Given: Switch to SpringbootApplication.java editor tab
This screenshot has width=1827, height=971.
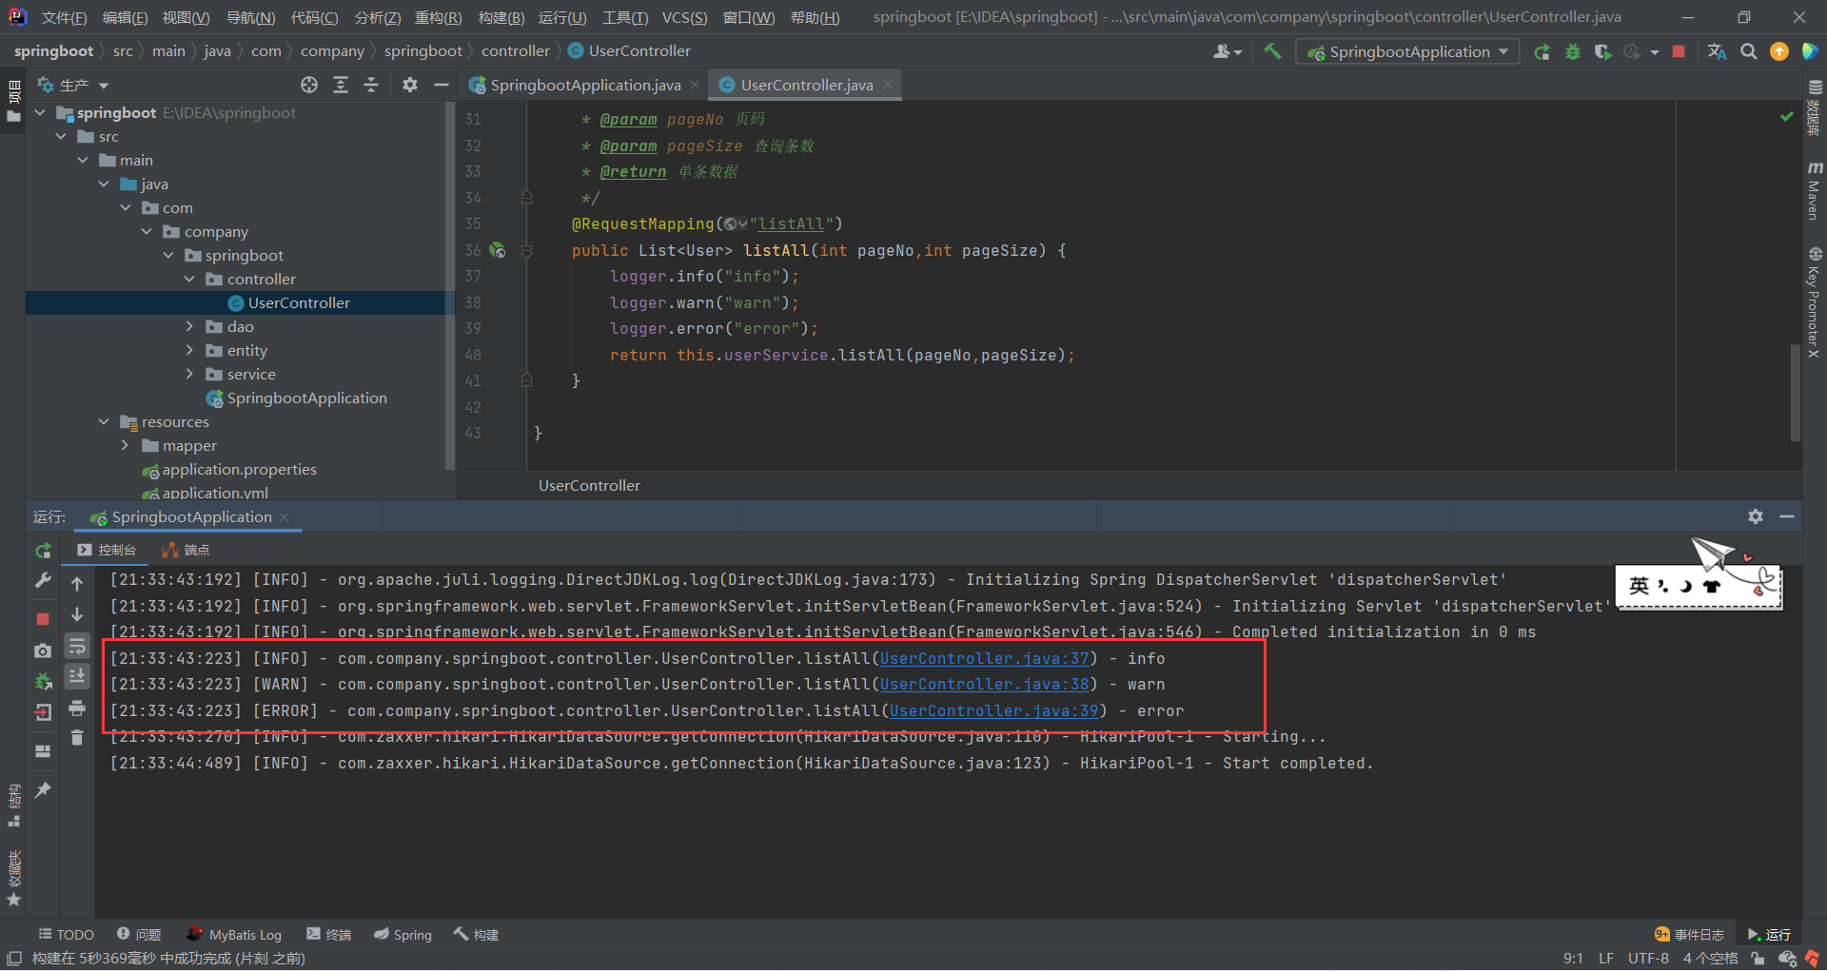Looking at the screenshot, I should click(584, 85).
